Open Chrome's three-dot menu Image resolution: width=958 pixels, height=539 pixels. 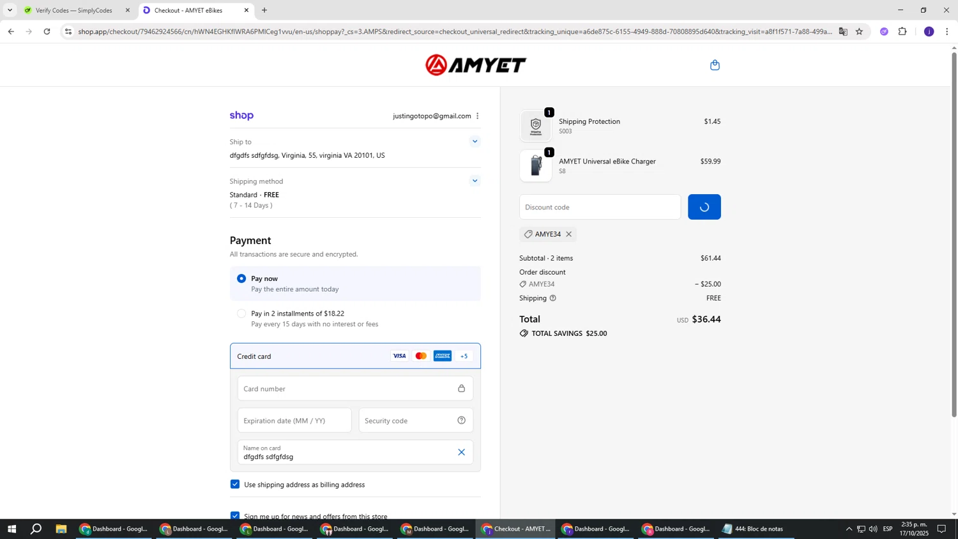point(947,31)
